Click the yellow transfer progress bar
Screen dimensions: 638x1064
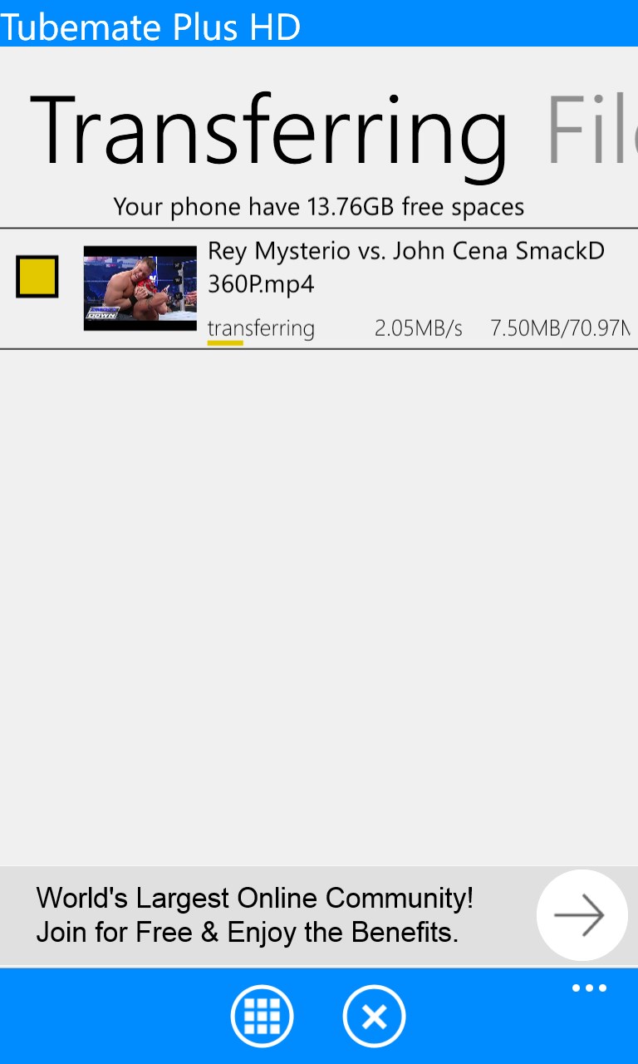[x=225, y=342]
